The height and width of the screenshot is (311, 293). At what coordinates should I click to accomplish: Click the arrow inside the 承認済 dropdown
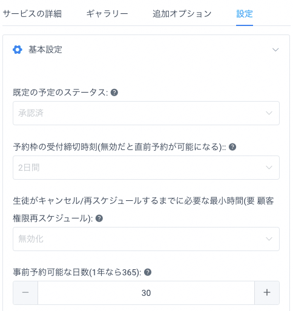(269, 113)
